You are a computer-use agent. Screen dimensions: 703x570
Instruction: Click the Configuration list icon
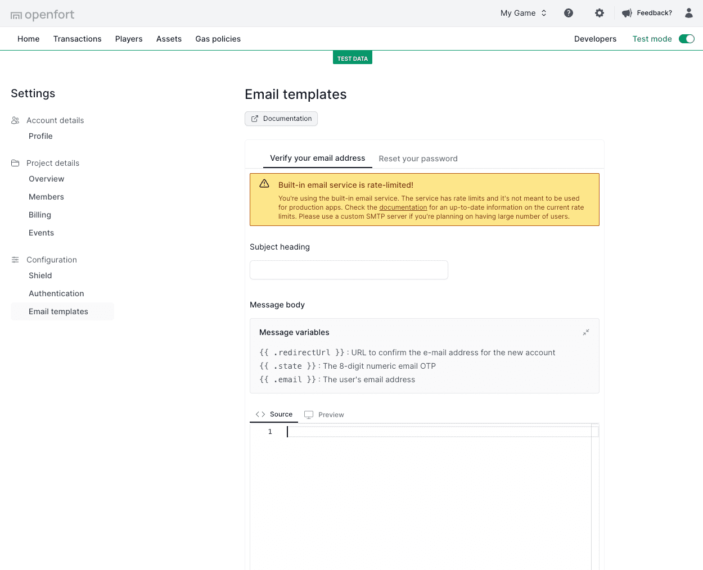15,260
